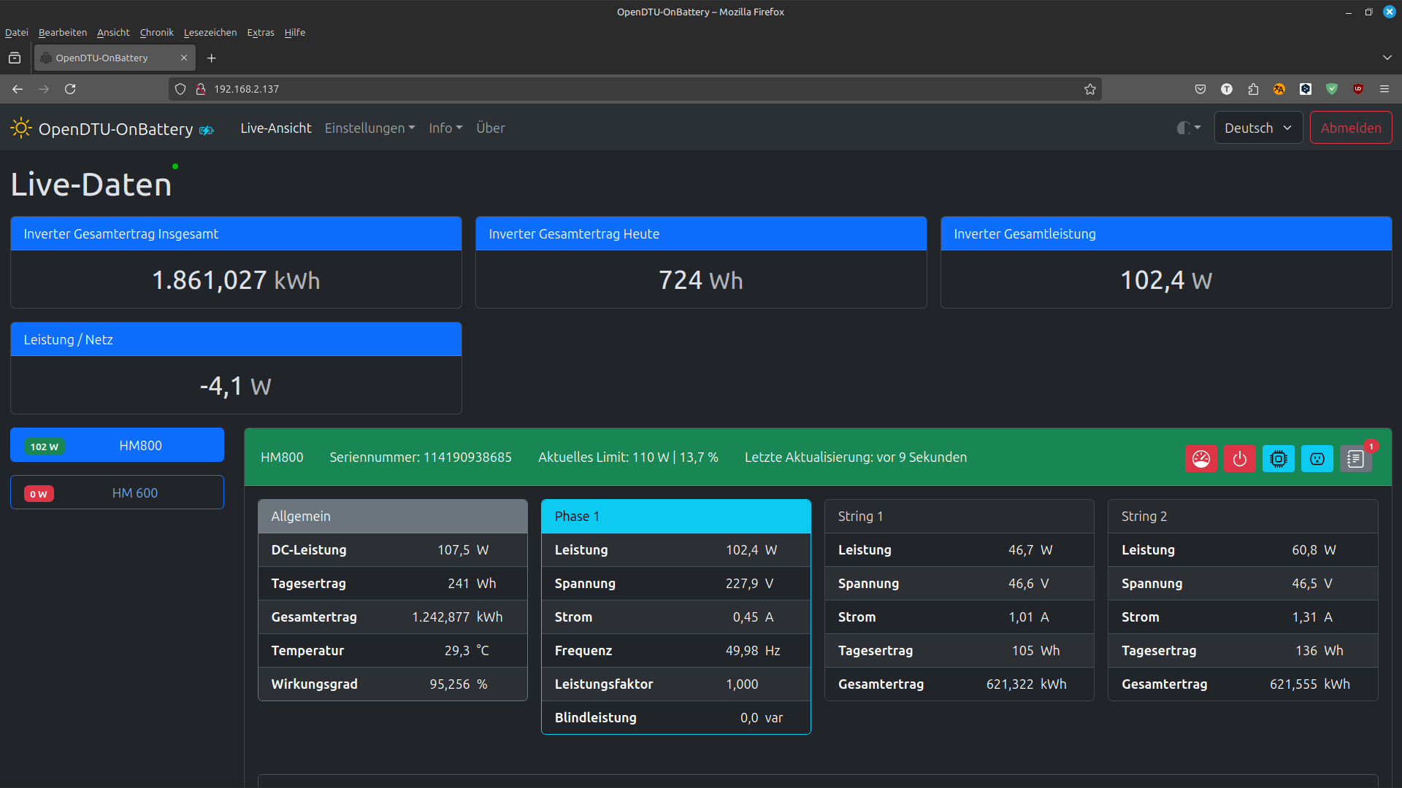This screenshot has height=788, width=1402.
Task: Reload the page
Action: [70, 89]
